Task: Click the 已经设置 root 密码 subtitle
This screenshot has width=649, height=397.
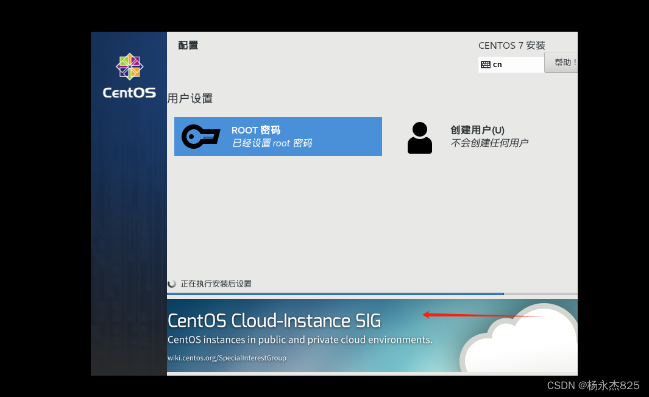Action: tap(272, 143)
